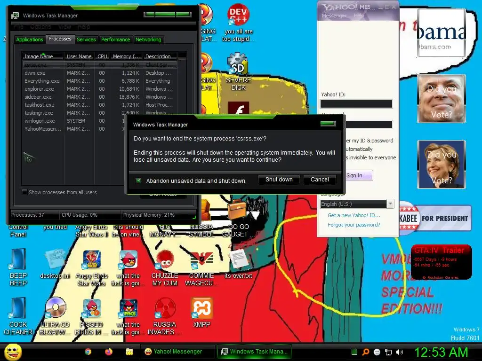The height and width of the screenshot is (361, 482).
Task: Click the Yahoo! ID input field
Action: [x=356, y=104]
